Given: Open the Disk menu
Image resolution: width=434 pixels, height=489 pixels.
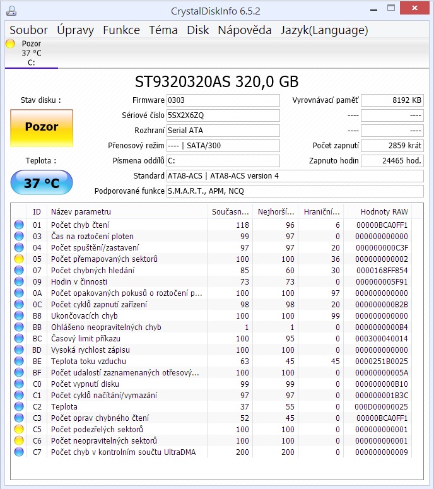Looking at the screenshot, I should [197, 30].
